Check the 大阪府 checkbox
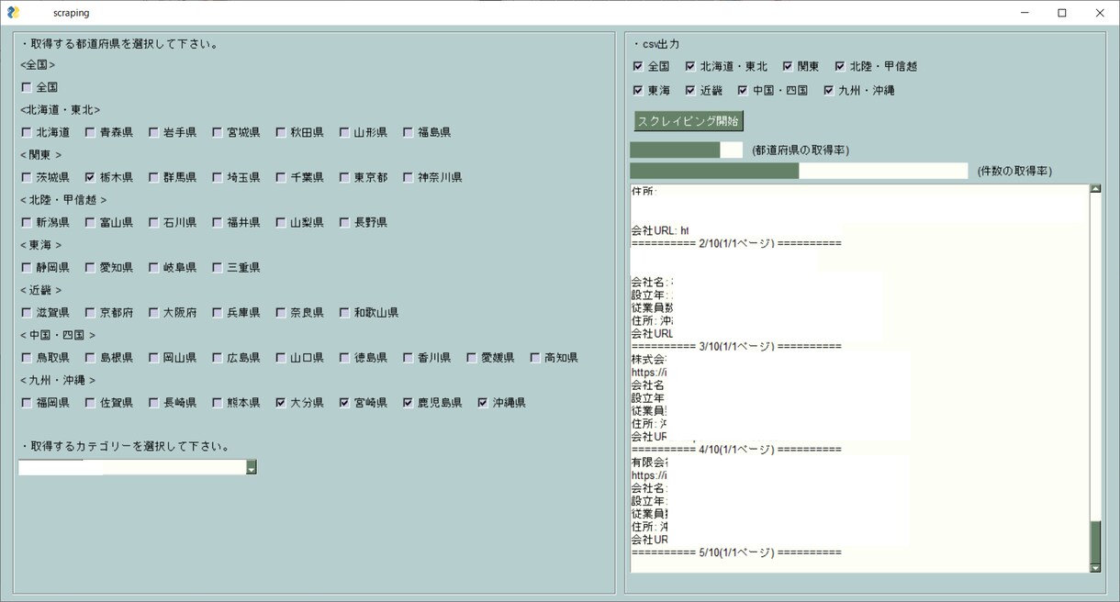This screenshot has height=602, width=1120. [x=153, y=312]
